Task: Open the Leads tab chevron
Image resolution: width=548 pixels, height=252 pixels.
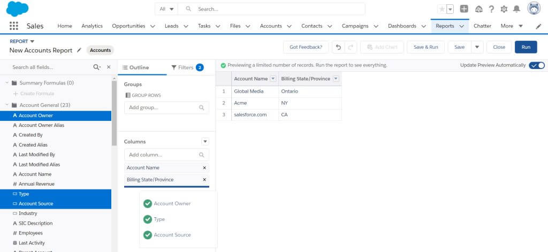Action: tap(186, 26)
